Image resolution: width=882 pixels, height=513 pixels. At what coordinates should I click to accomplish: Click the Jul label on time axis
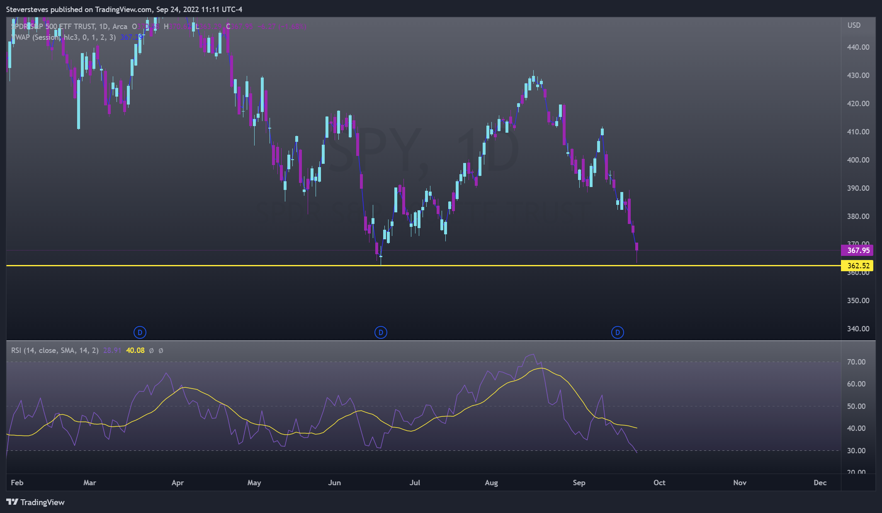415,483
